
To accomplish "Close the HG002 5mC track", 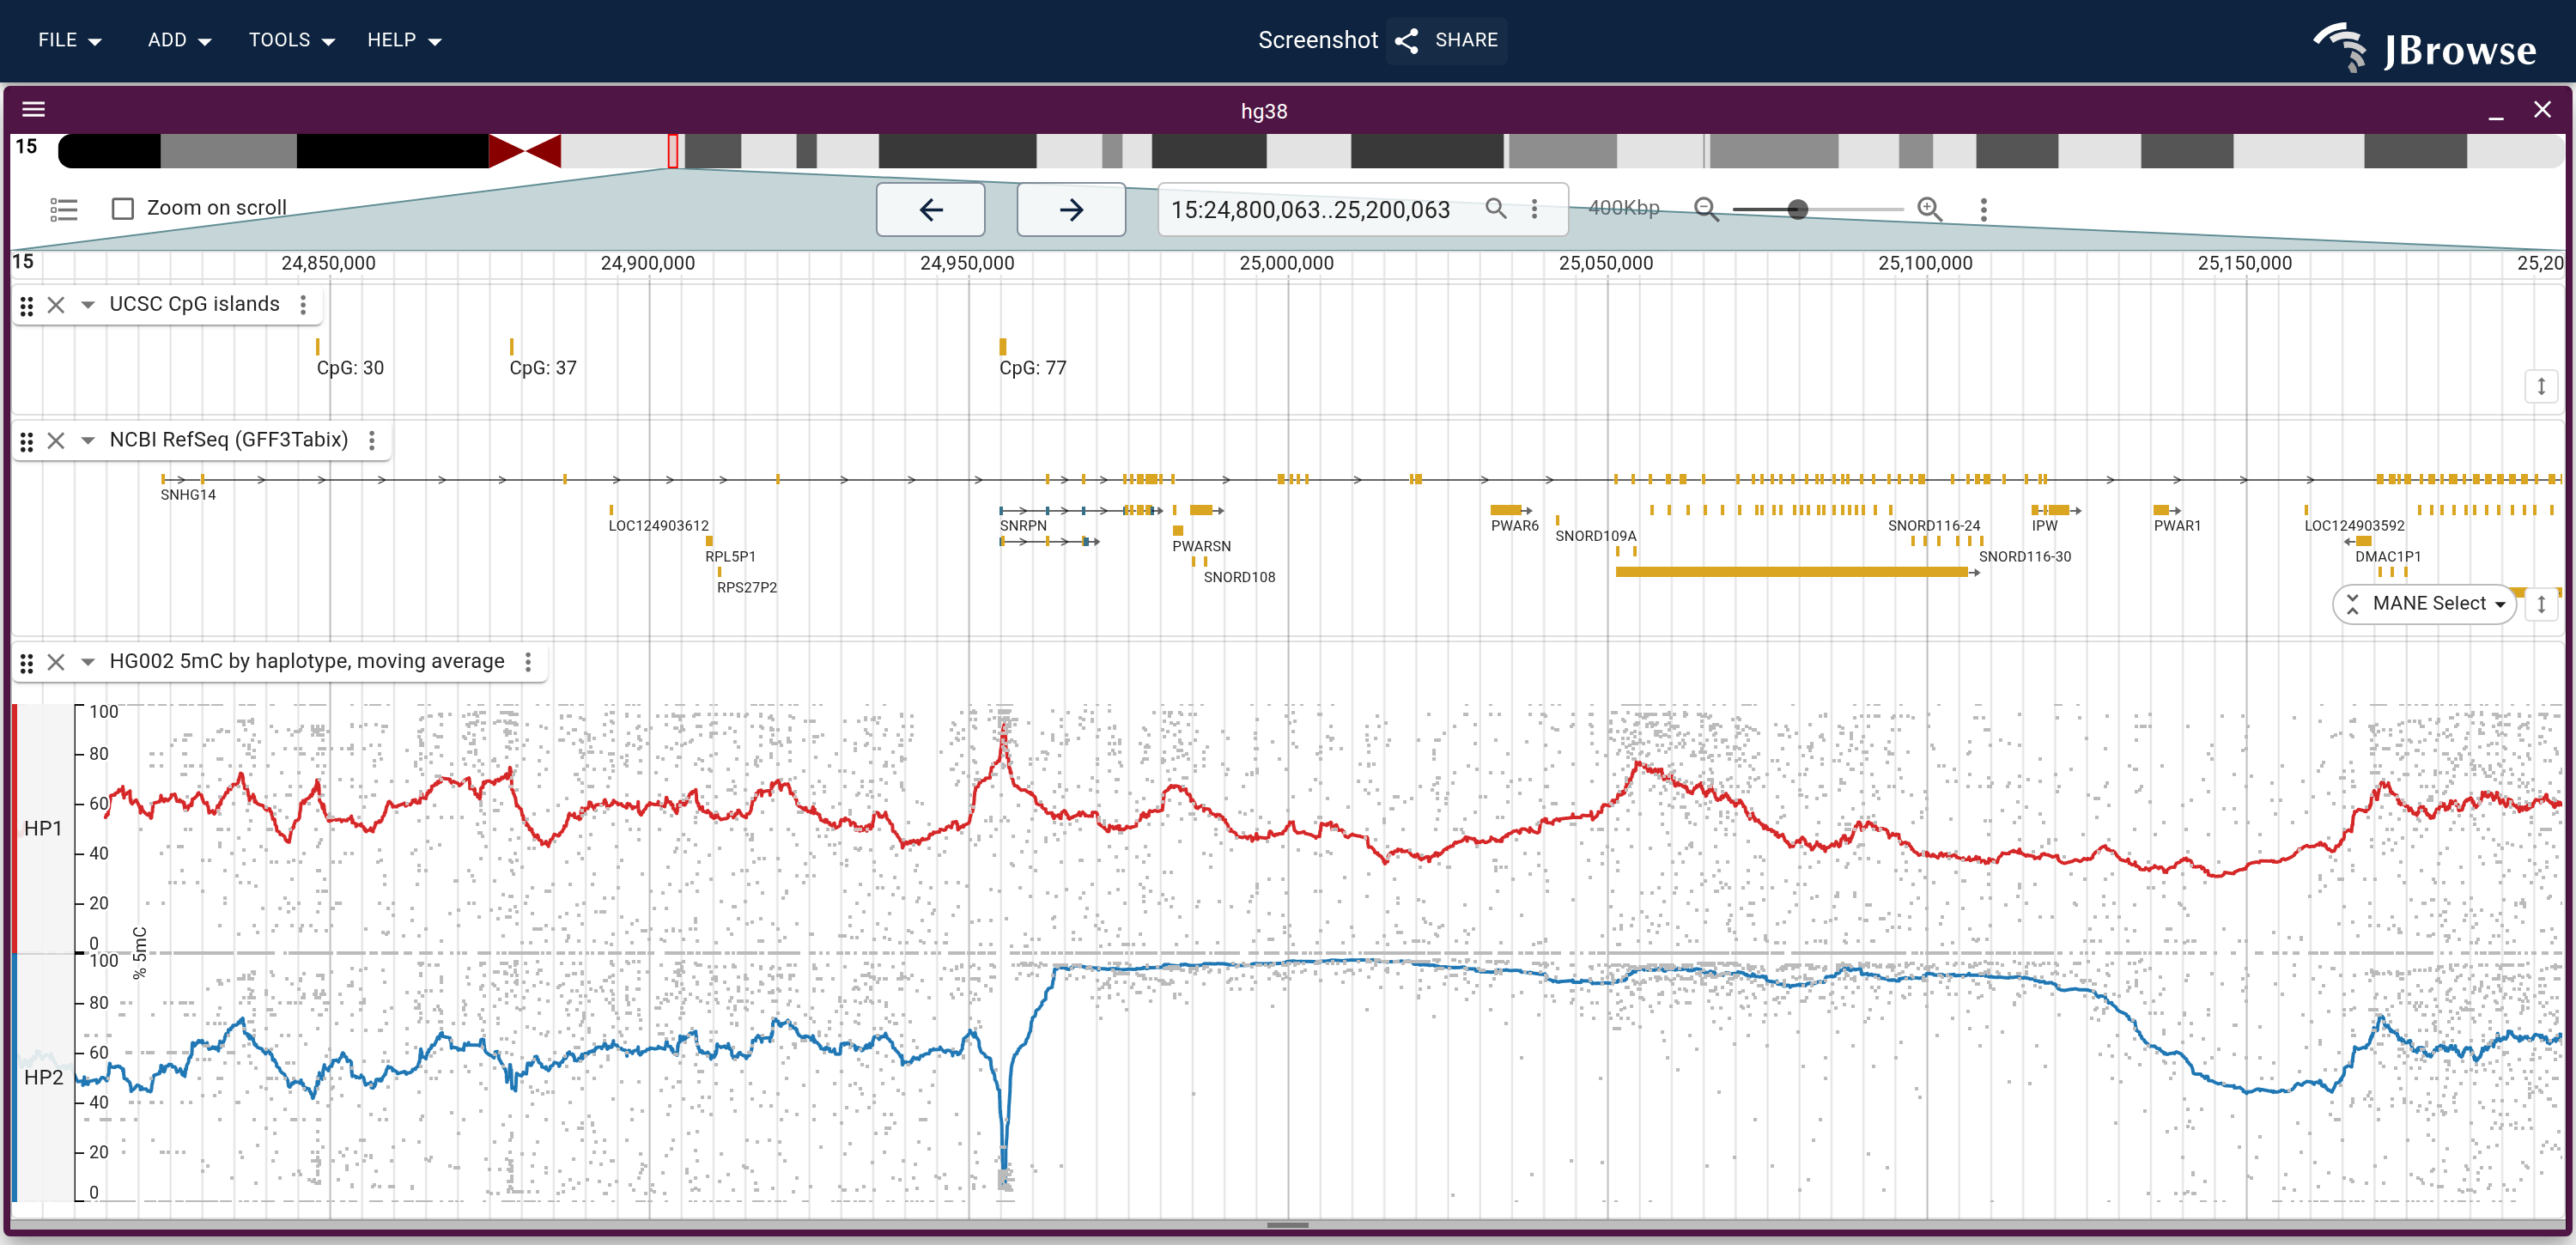I will pyautogui.click(x=56, y=662).
